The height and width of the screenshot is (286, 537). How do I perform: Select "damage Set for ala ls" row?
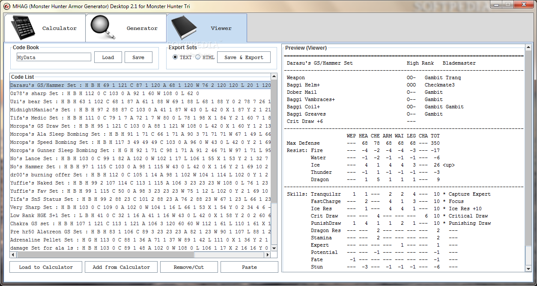click(x=140, y=248)
